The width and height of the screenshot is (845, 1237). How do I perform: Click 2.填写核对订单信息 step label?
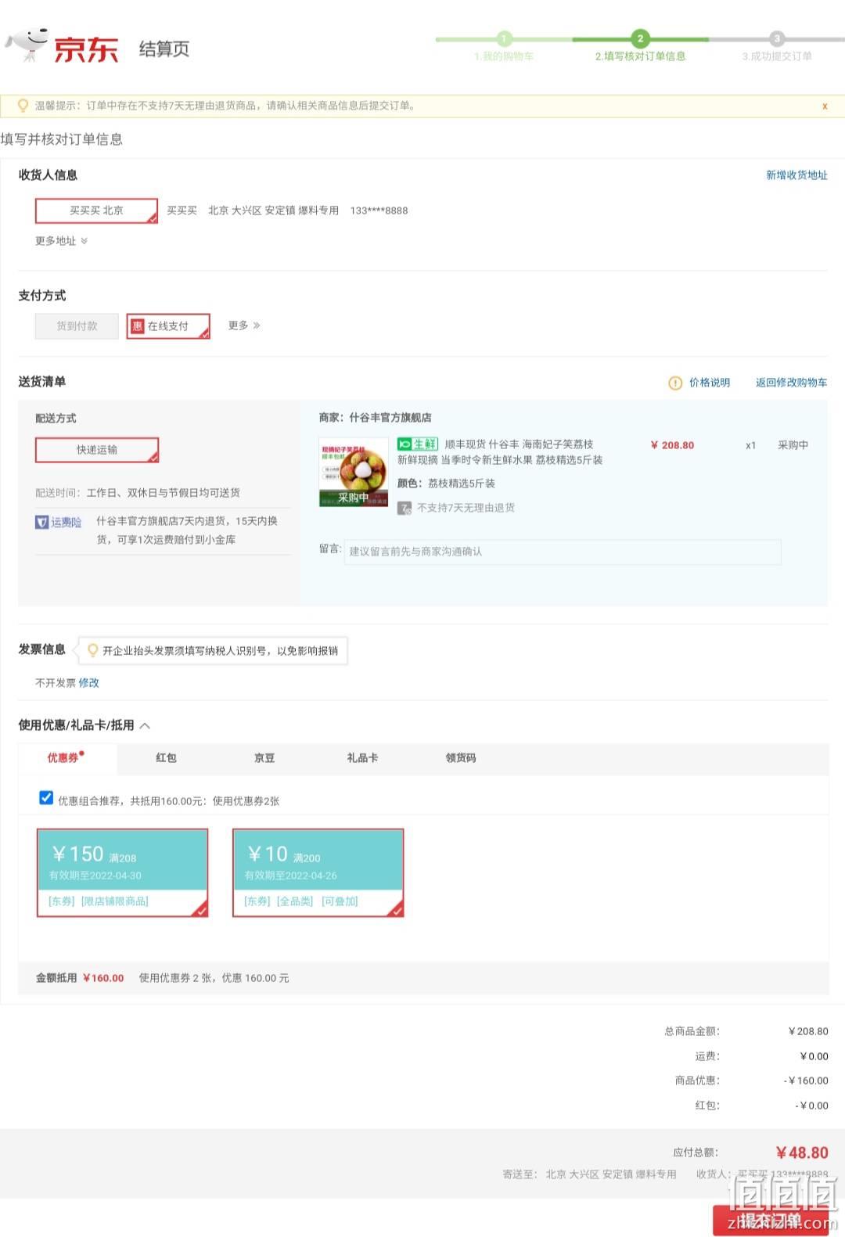coord(640,56)
